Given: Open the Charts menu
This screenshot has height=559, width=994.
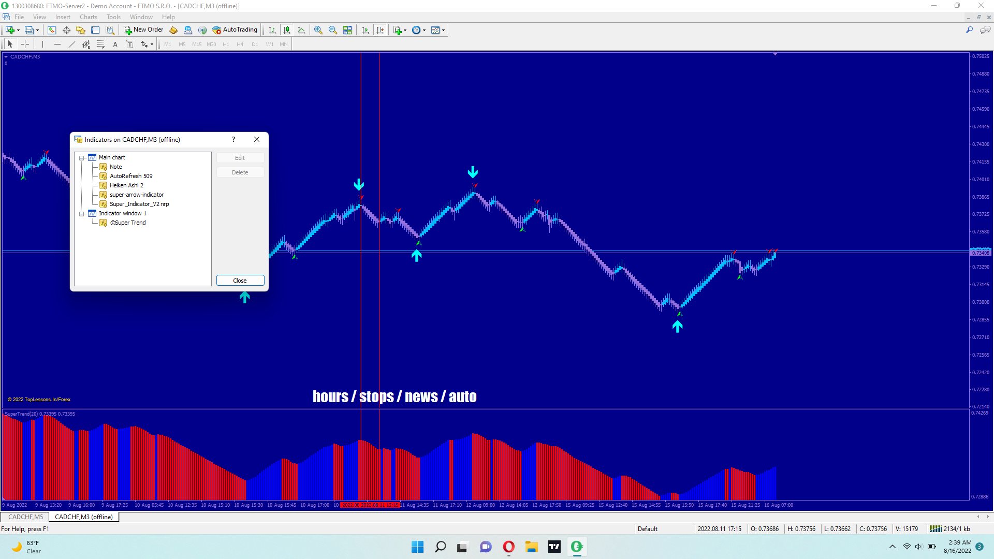Looking at the screenshot, I should pos(88,17).
